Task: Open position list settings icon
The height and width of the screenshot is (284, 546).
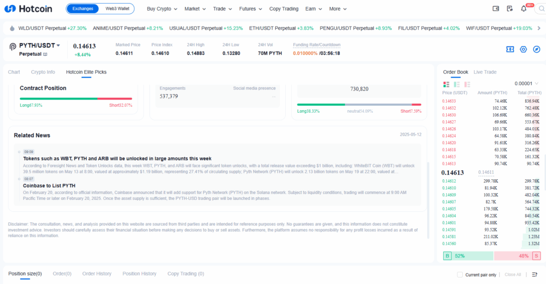Action: tap(535, 274)
